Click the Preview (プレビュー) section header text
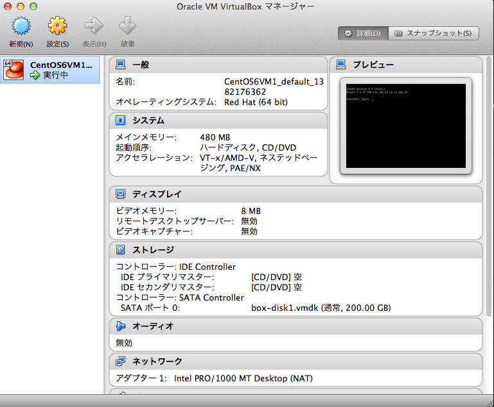This screenshot has width=494, height=407. click(x=373, y=65)
